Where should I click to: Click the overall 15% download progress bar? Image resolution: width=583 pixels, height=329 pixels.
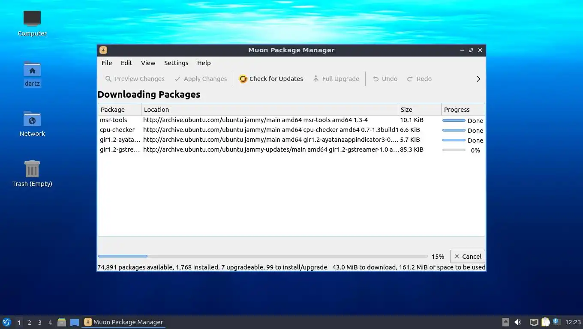(x=263, y=256)
